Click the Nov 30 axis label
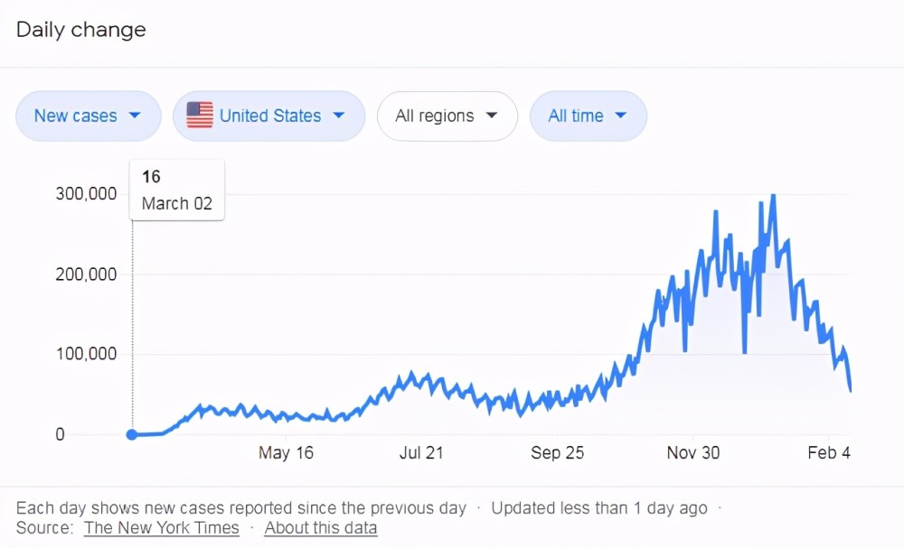This screenshot has width=904, height=548. coord(693,453)
